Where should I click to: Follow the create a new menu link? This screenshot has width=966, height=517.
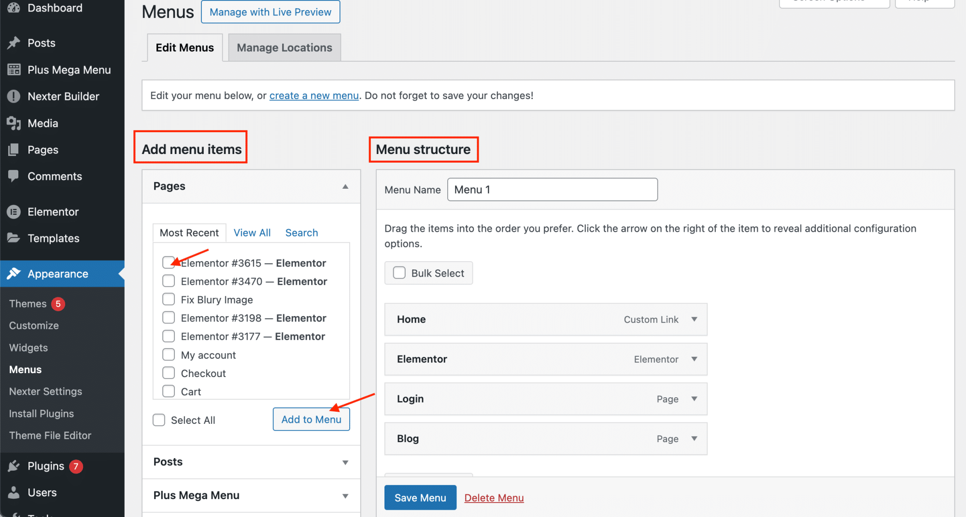pyautogui.click(x=314, y=96)
